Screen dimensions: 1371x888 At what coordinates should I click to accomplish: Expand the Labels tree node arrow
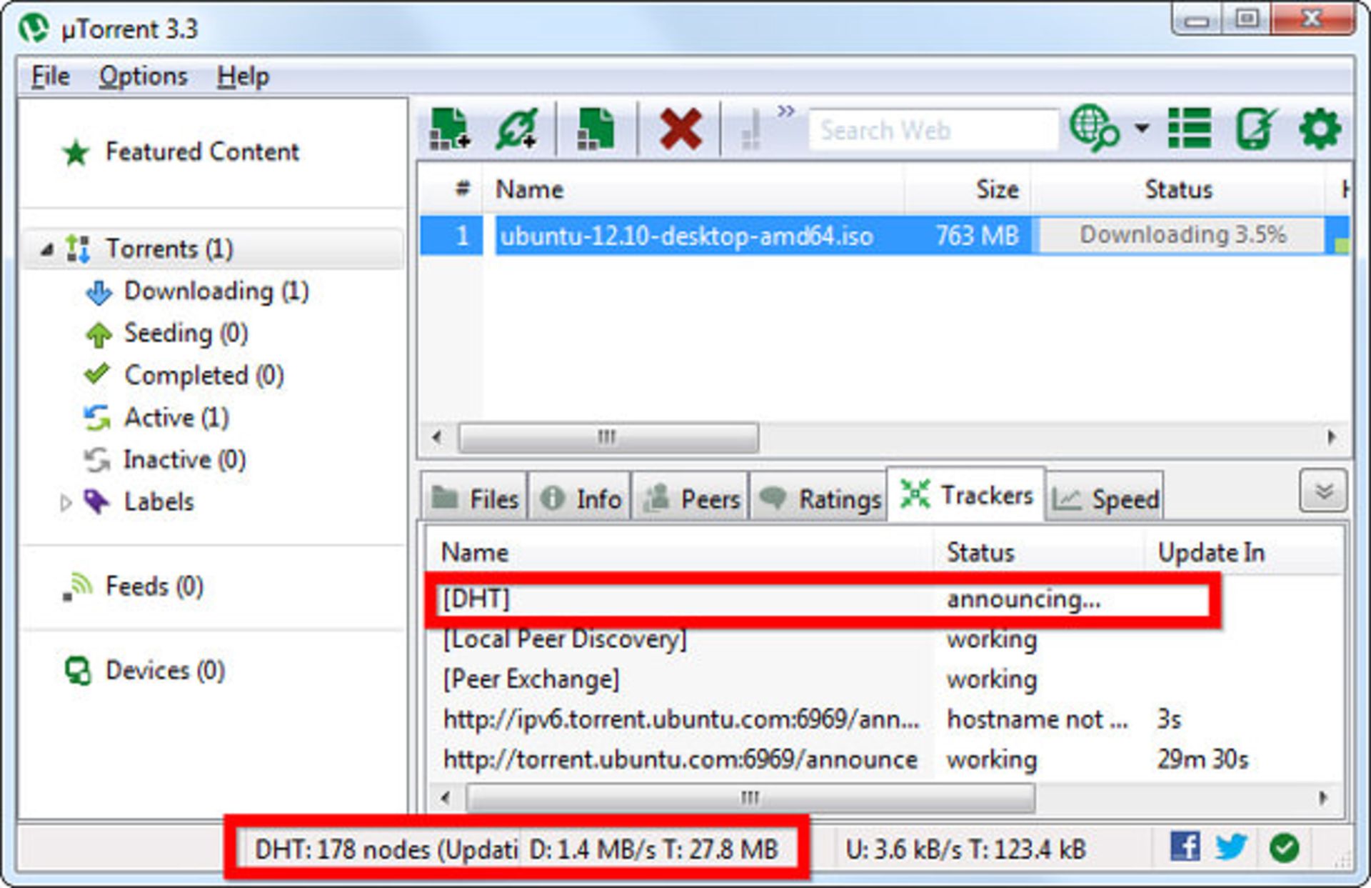(66, 502)
